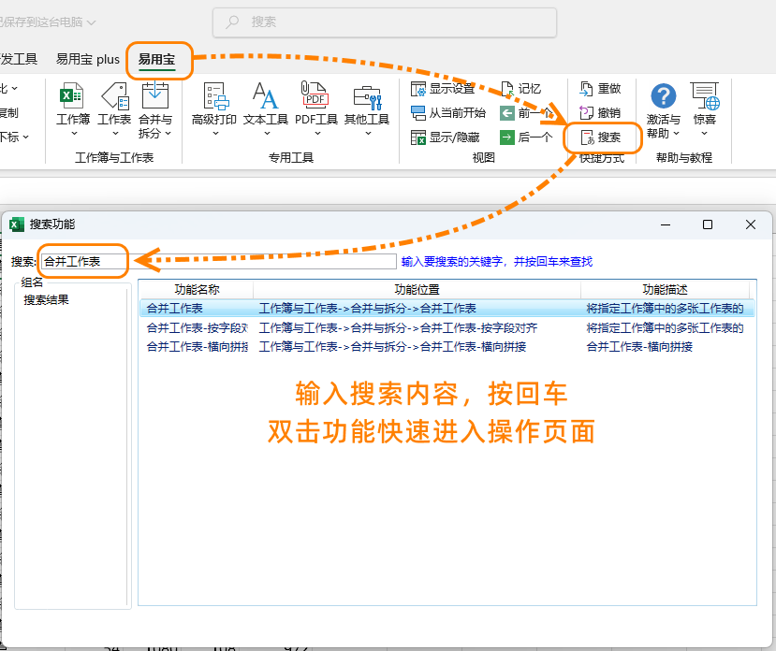Open the 文本工具 icon
Screen dimensions: 776x651
coord(265,95)
